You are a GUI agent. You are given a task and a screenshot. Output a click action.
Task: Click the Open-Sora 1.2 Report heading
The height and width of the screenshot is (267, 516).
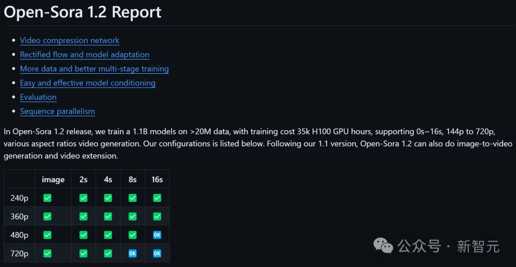(x=83, y=12)
